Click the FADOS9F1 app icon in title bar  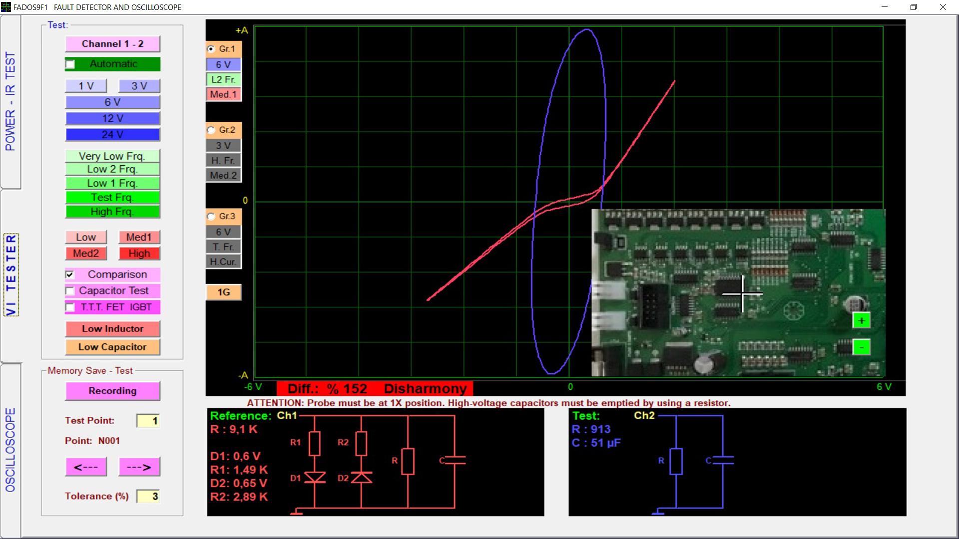5,7
